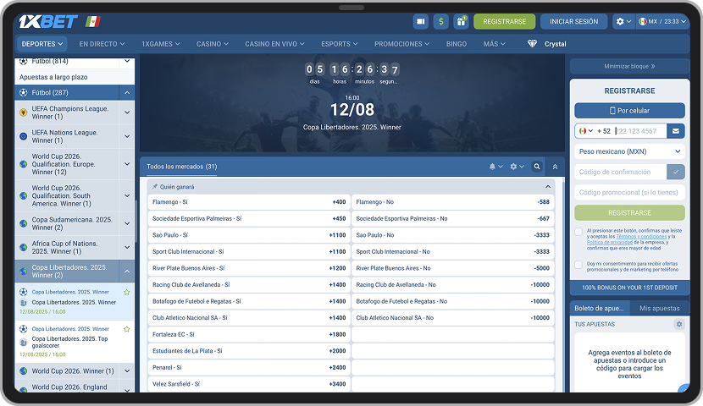Screen dimensions: 703x406
Task: Open the MÁS menu
Action: (494, 44)
